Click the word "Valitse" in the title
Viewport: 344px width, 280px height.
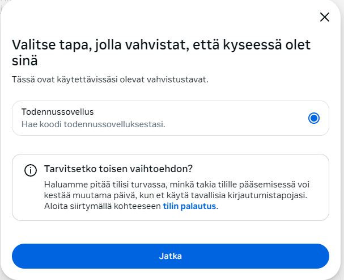pos(33,45)
